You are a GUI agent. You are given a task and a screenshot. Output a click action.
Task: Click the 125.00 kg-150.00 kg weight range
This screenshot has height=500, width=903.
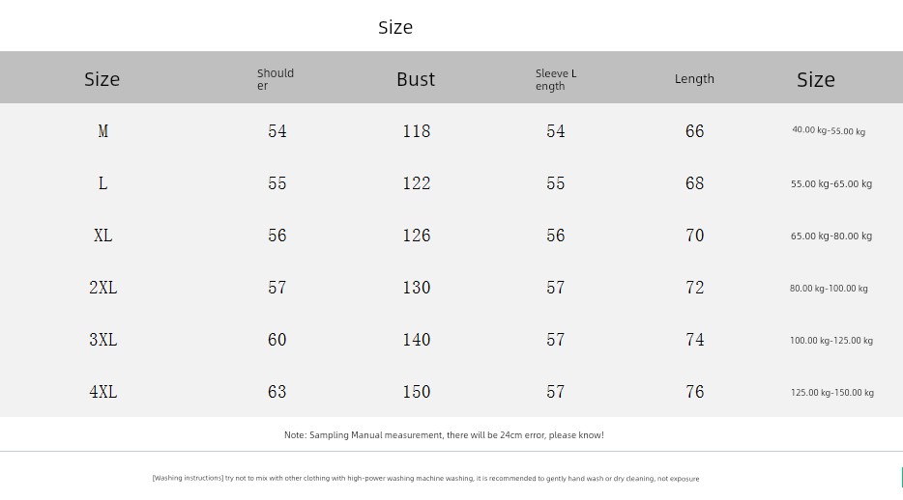coord(832,393)
